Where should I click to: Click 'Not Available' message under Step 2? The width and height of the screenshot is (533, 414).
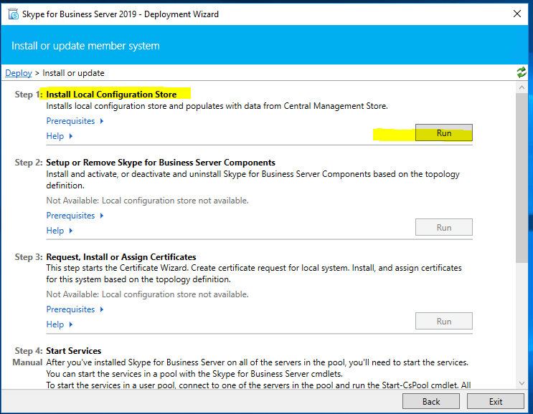[147, 201]
